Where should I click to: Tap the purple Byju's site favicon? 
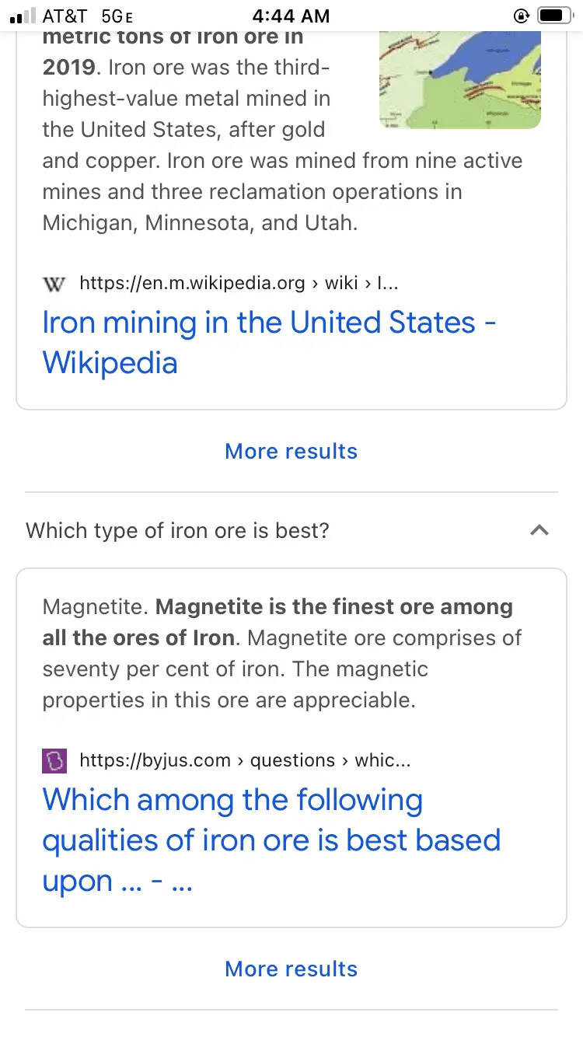pyautogui.click(x=54, y=760)
